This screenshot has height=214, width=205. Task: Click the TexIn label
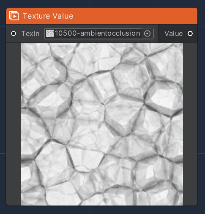[30, 33]
